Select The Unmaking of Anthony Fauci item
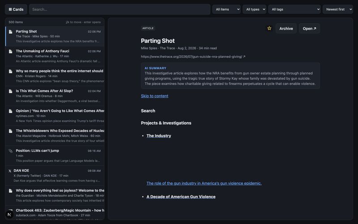Image resolution: width=358 pixels, height=224 pixels. [x=55, y=56]
